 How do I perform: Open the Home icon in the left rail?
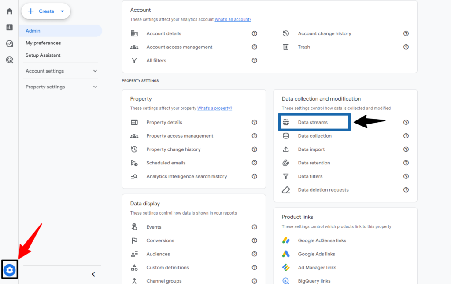[9, 11]
